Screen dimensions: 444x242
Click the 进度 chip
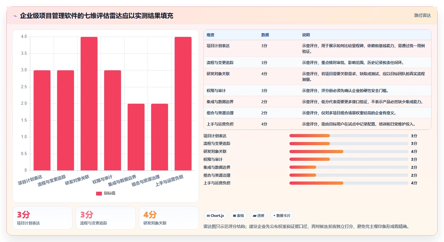point(258,216)
